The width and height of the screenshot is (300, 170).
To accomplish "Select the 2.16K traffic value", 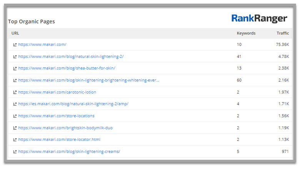I will (283, 80).
